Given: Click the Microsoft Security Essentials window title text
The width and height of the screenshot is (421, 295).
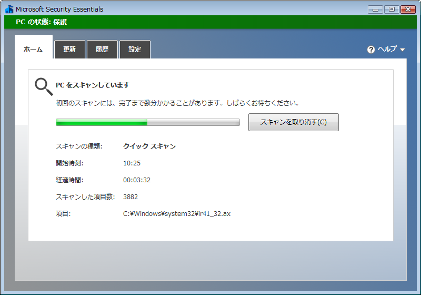Looking at the screenshot, I should (59, 9).
